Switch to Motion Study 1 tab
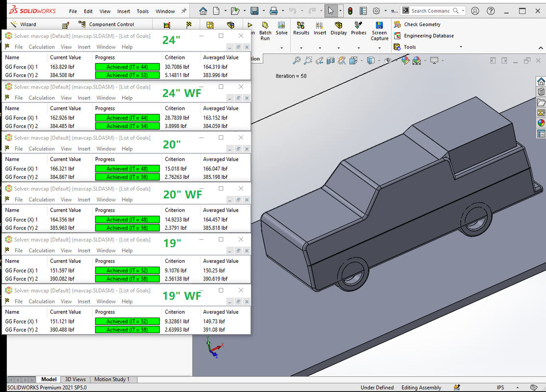Viewport: 546px width, 392px height. (112, 379)
